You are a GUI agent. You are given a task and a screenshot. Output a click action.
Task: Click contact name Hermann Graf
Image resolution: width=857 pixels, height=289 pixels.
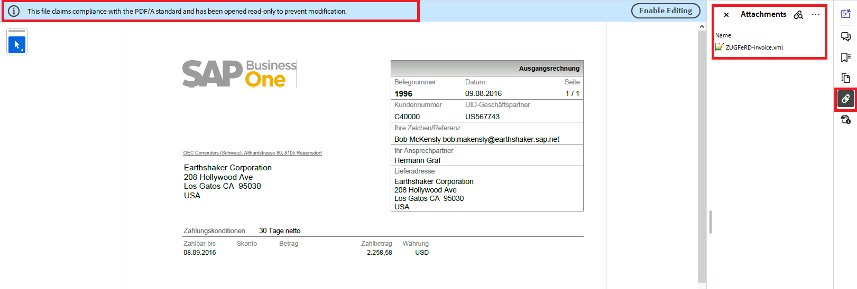tap(417, 160)
